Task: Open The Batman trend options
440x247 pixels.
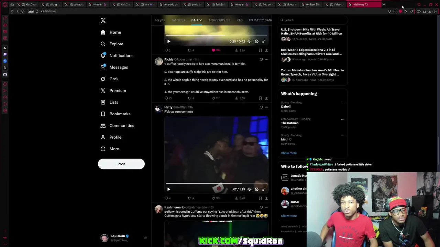Action: pyautogui.click(x=342, y=119)
